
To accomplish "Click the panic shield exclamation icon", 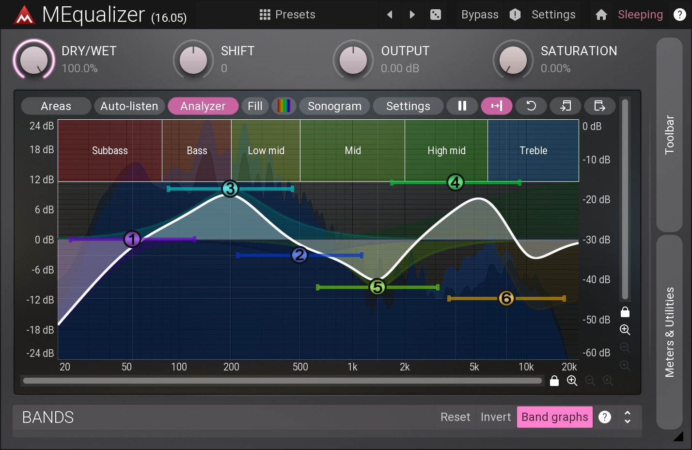I will click(x=515, y=15).
